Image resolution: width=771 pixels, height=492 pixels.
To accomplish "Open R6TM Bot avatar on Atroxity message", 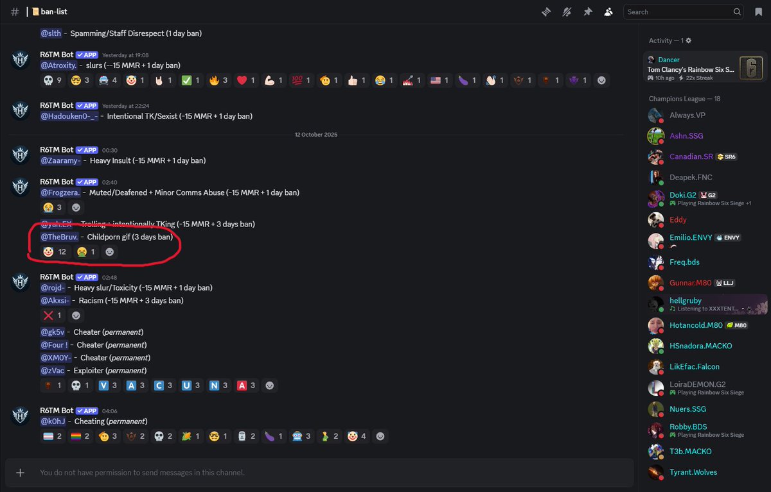I will tap(20, 60).
